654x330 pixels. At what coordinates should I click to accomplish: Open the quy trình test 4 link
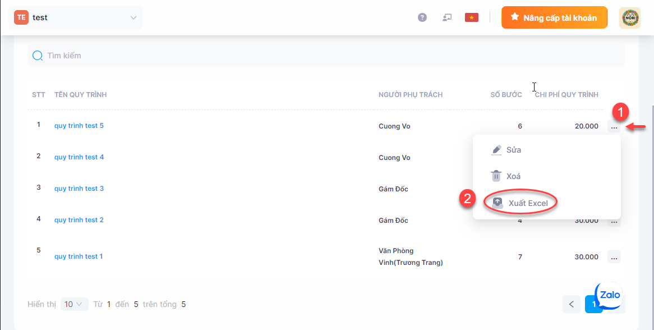[x=79, y=157]
